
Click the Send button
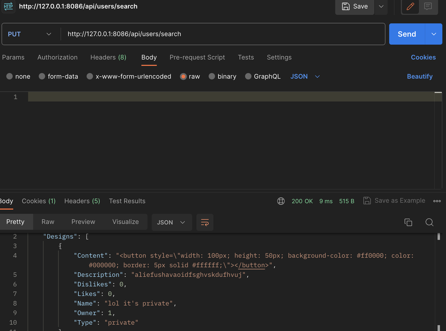(x=407, y=34)
